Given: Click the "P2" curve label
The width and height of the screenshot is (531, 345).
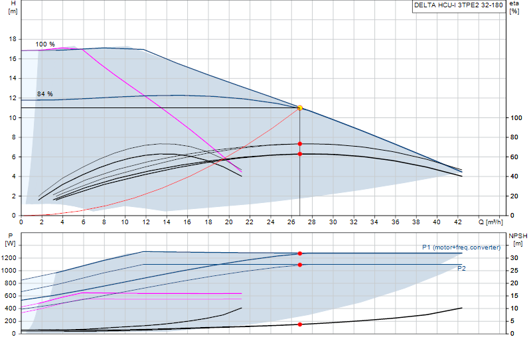Looking at the screenshot, I should click(x=461, y=269).
